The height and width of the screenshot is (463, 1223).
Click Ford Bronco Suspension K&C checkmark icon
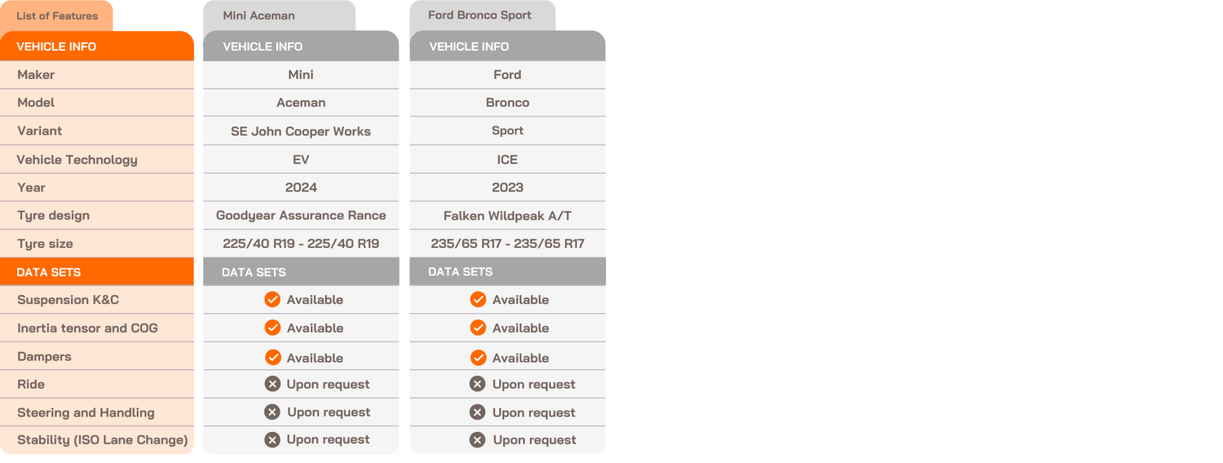click(x=478, y=300)
